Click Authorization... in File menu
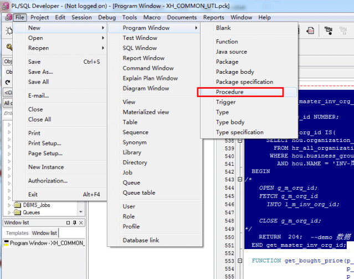The width and height of the screenshot is (354, 279). tap(60, 181)
